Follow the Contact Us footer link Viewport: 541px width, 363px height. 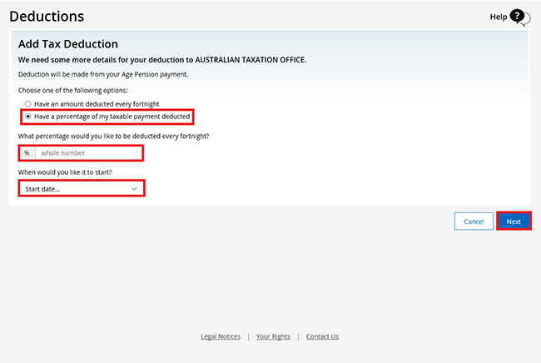pyautogui.click(x=322, y=336)
